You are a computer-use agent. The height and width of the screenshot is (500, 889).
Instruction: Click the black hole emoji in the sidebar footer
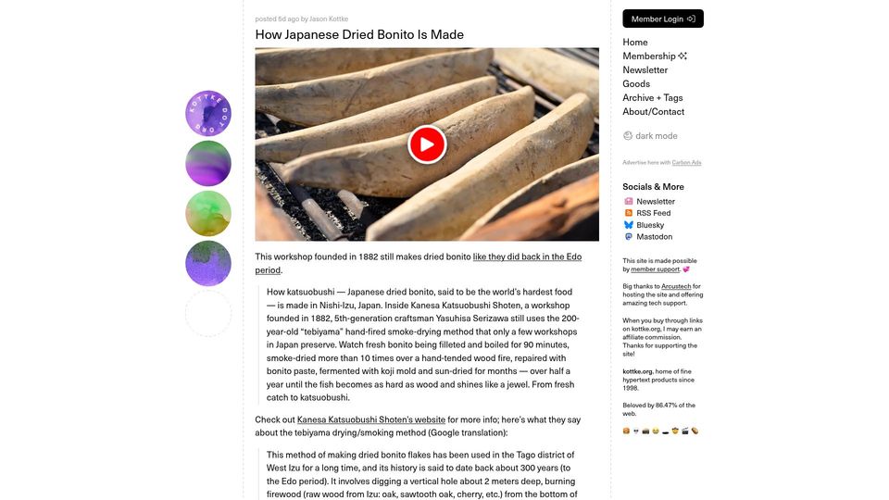pyautogui.click(x=666, y=431)
